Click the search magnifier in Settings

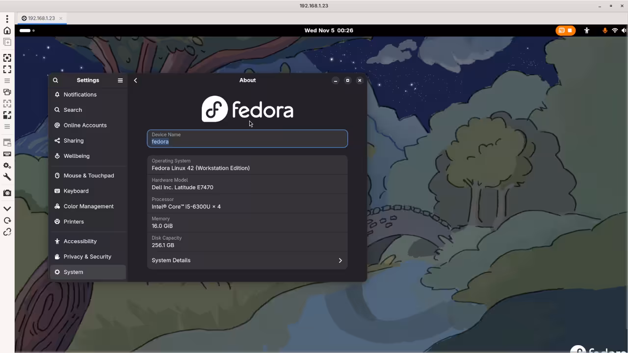[55, 80]
